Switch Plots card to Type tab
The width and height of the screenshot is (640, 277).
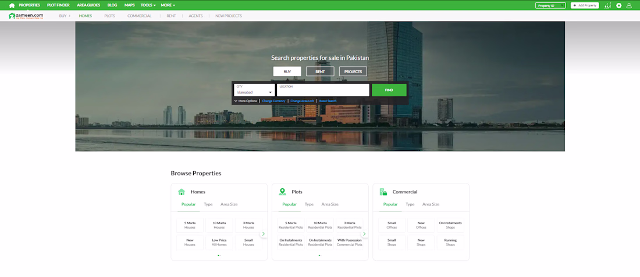pos(309,204)
